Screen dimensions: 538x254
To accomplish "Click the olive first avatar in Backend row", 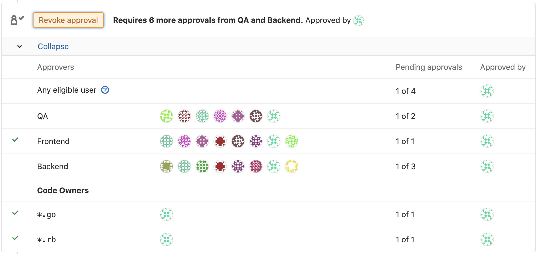I will 166,166.
